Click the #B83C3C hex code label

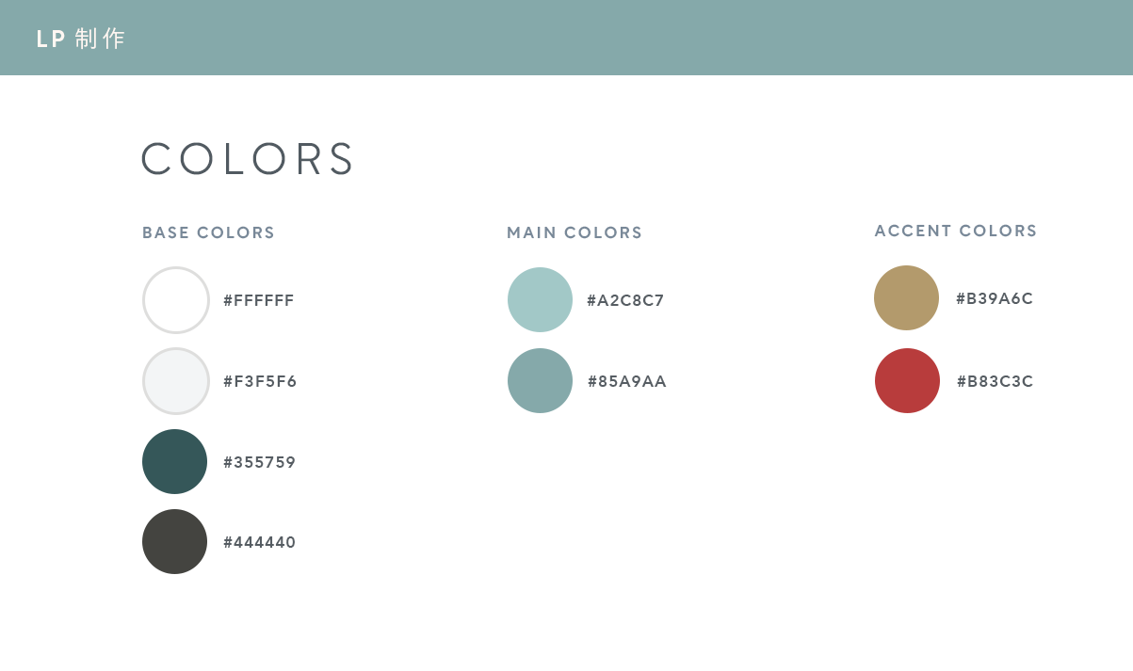point(995,381)
